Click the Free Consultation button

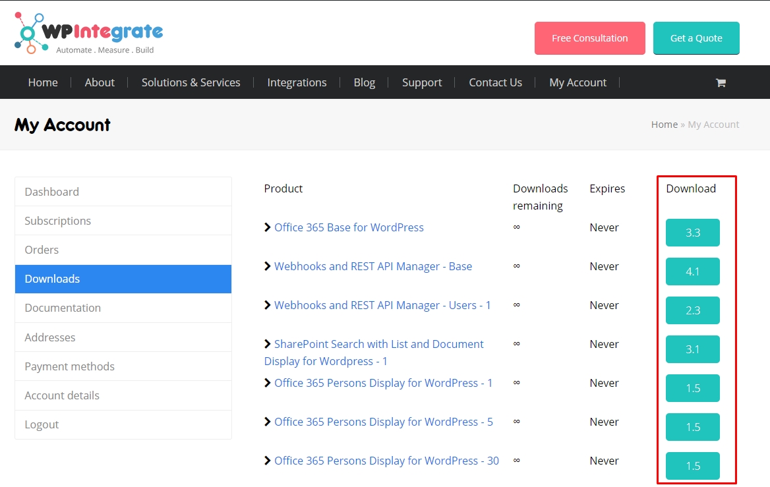[x=590, y=38]
